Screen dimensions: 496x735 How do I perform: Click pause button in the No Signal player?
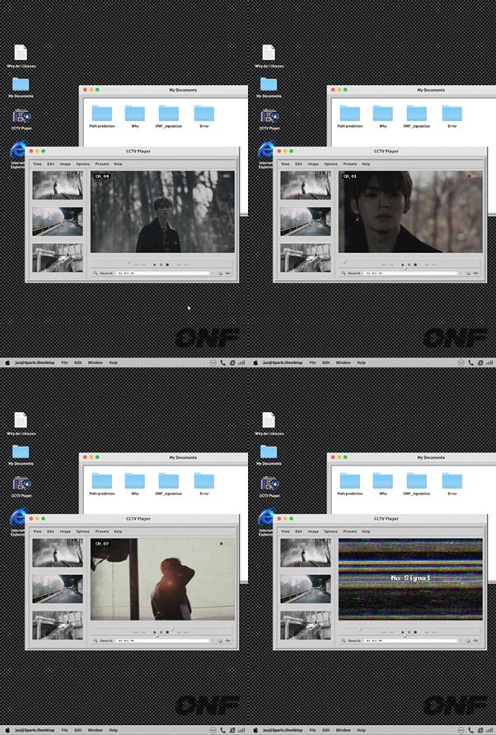click(409, 632)
